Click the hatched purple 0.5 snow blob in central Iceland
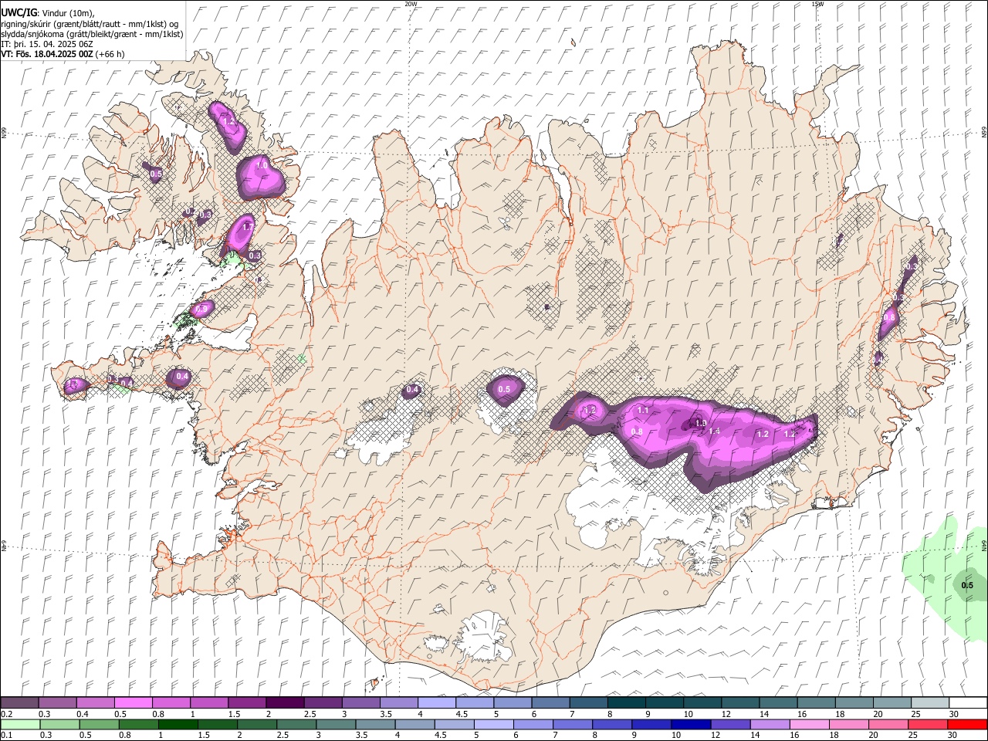The image size is (988, 741). tap(506, 389)
